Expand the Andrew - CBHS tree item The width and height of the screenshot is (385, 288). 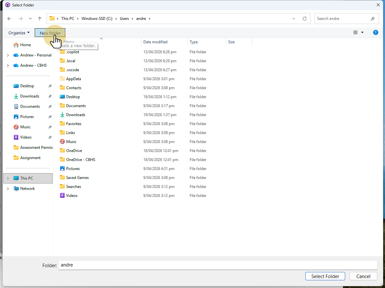pyautogui.click(x=7, y=65)
